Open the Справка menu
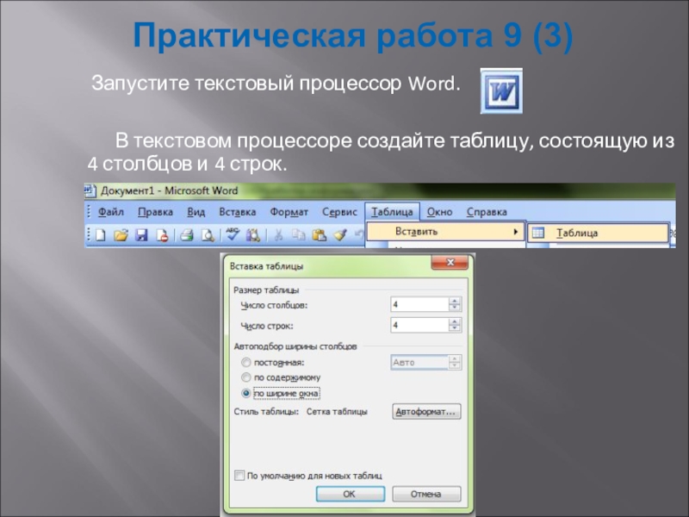The width and height of the screenshot is (689, 517). click(x=487, y=212)
